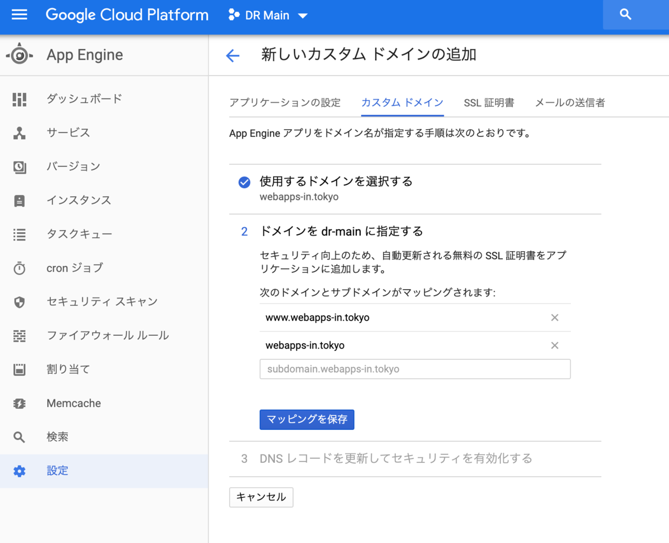The height and width of the screenshot is (543, 669).
Task: Click the 設定 gear icon
Action: pos(20,471)
